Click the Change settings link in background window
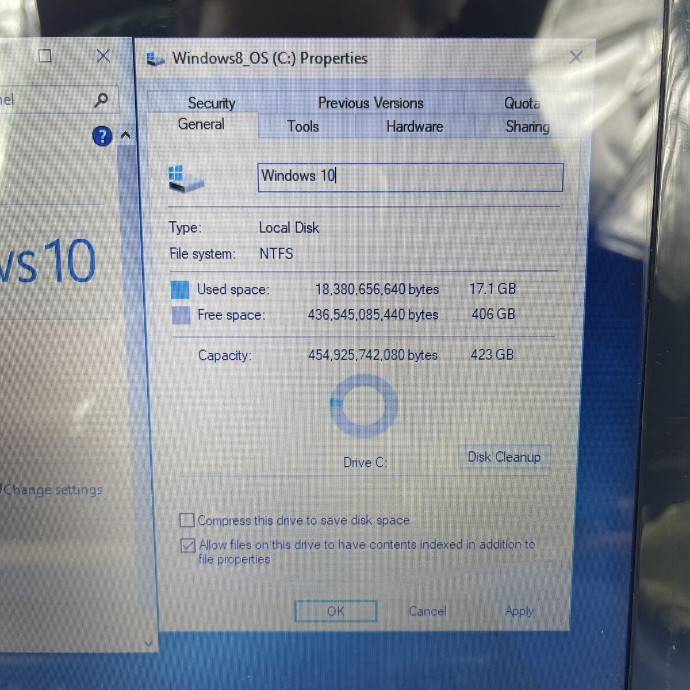Image resolution: width=690 pixels, height=690 pixels. (53, 490)
